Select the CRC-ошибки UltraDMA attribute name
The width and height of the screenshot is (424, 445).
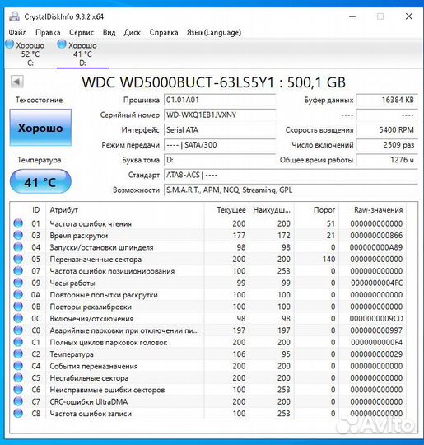[89, 401]
